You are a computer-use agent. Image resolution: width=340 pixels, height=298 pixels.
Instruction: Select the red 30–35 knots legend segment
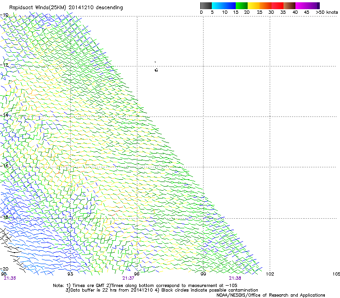point(278,6)
